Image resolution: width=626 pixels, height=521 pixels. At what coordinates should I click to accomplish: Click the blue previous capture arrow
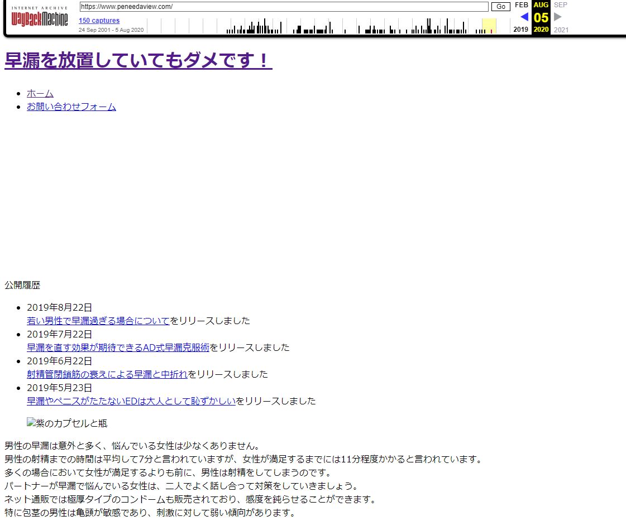tap(524, 17)
